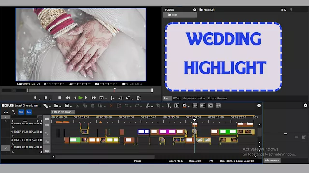Click the new sequence icon
This screenshot has width=309, height=173.
coord(46,106)
